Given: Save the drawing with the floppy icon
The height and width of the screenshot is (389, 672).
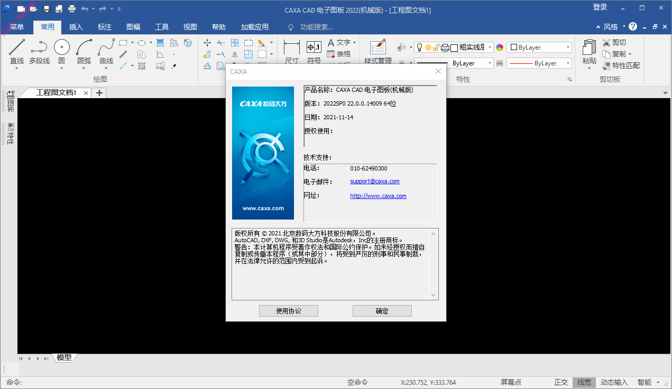Looking at the screenshot, I should (47, 9).
